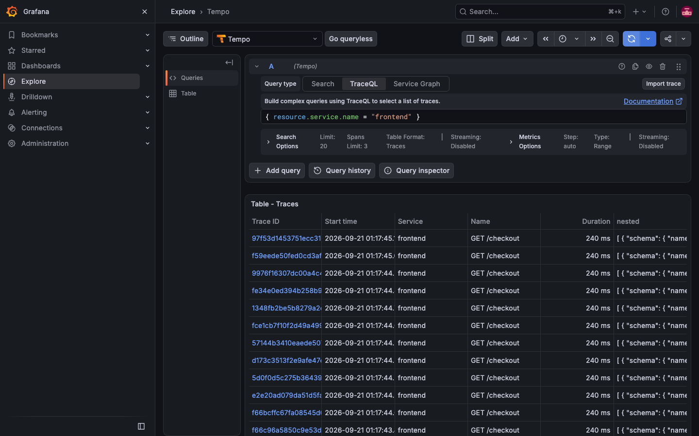Select Table in the outline

point(202,93)
